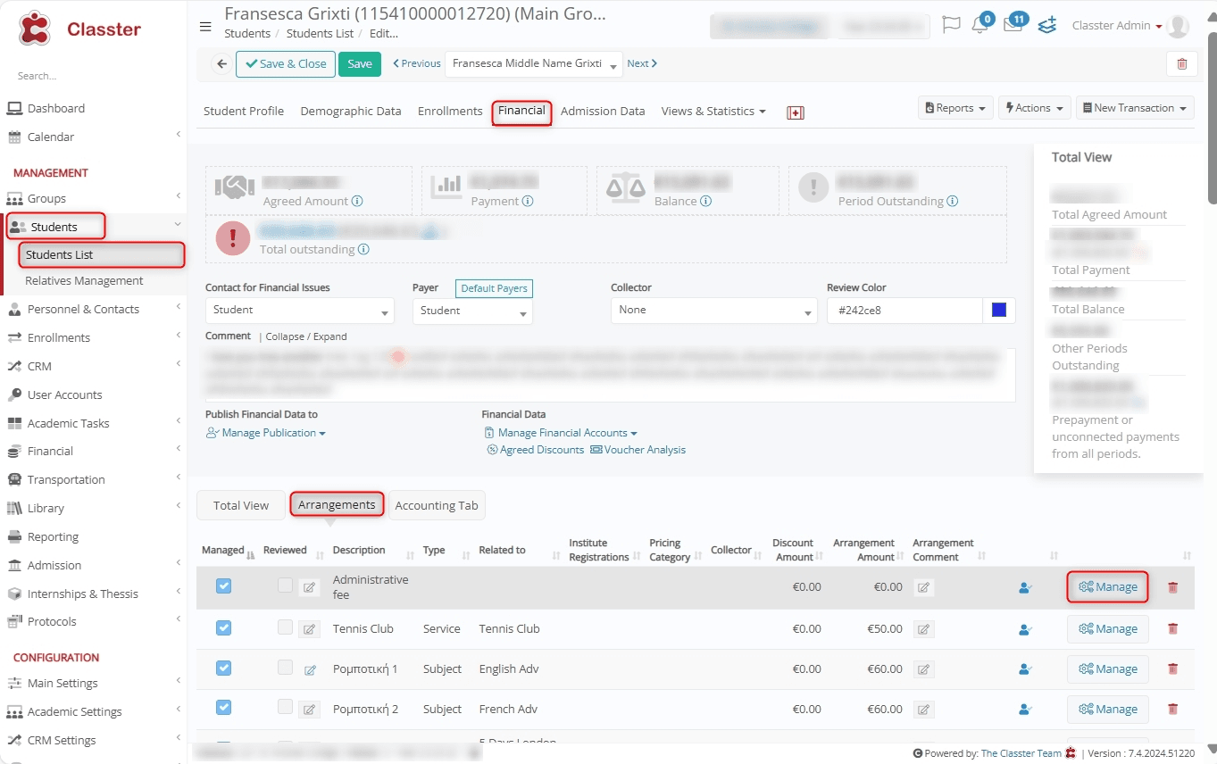
Task: Edit arrangement comment for Ρομποτική 2
Action: (924, 710)
